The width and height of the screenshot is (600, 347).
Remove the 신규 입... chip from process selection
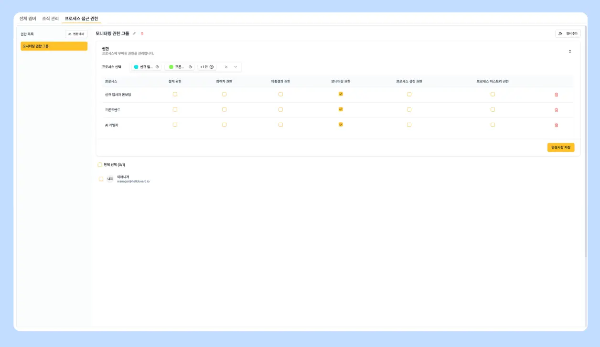(x=157, y=67)
